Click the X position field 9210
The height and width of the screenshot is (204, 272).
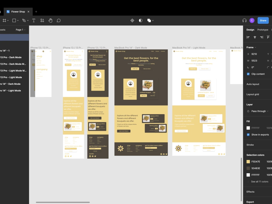[254, 54]
